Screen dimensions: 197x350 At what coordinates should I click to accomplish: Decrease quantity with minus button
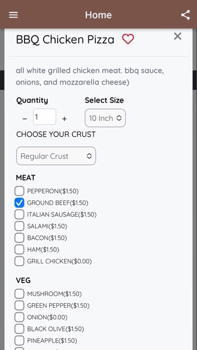tap(25, 119)
